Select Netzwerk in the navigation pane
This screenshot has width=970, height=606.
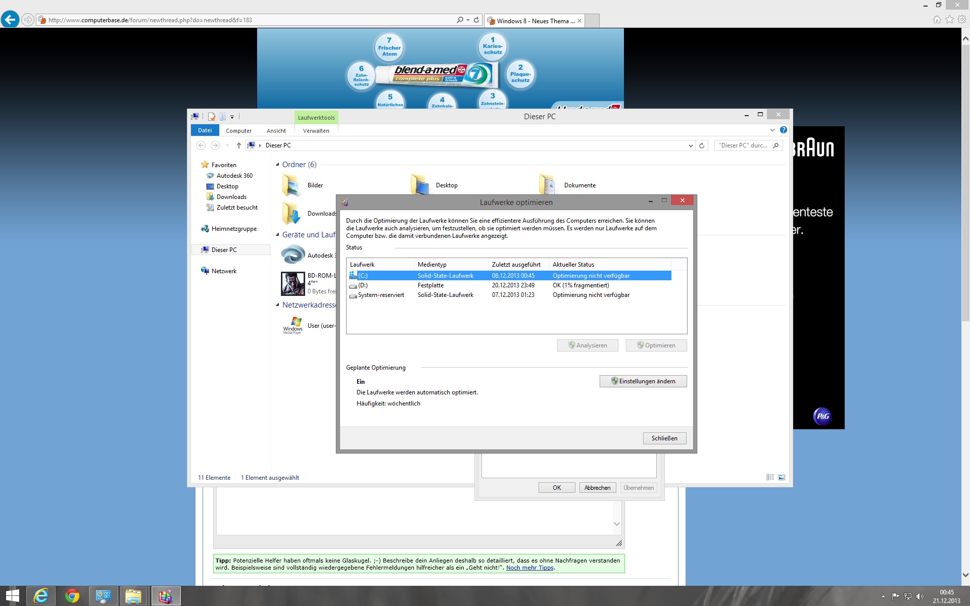(224, 271)
